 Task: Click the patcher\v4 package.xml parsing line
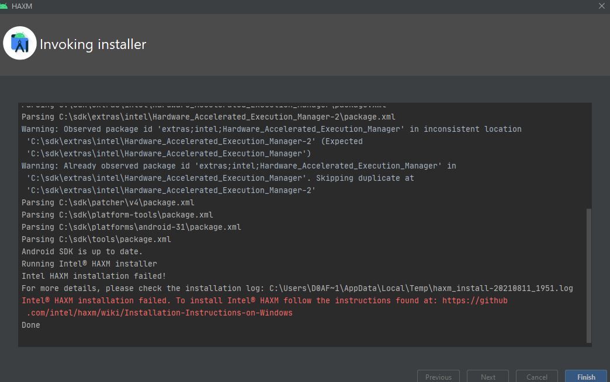click(x=108, y=203)
